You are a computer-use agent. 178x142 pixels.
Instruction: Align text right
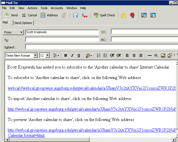141,56
